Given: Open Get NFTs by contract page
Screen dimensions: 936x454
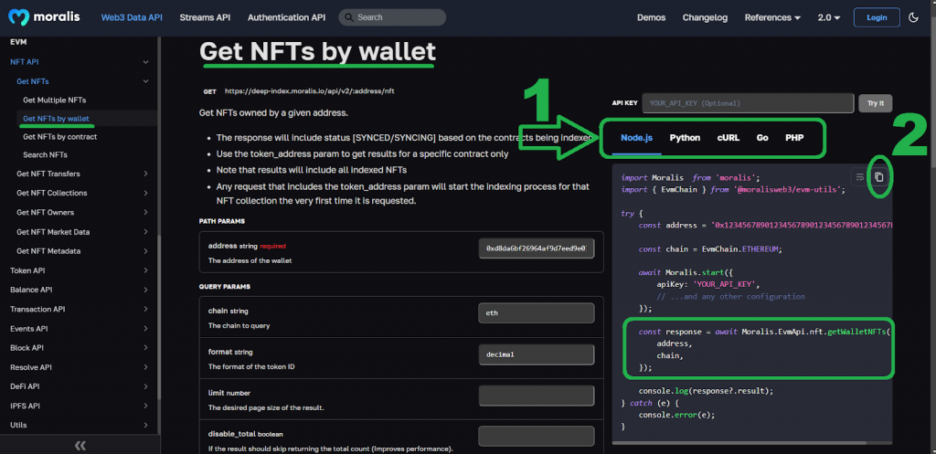Looking at the screenshot, I should 59,137.
